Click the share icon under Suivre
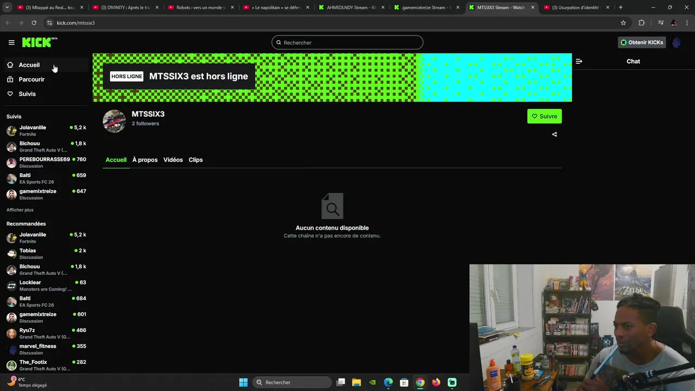This screenshot has width=695, height=391. (x=554, y=134)
